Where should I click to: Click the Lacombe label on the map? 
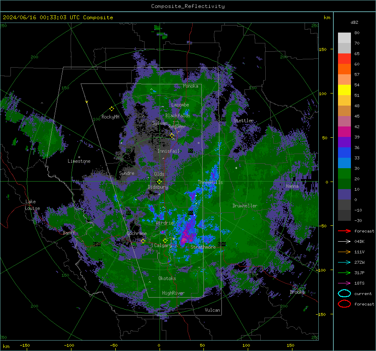click(x=180, y=105)
